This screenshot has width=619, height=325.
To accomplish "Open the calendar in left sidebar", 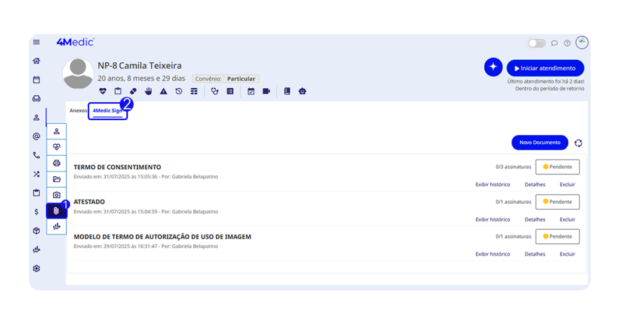I will point(36,80).
